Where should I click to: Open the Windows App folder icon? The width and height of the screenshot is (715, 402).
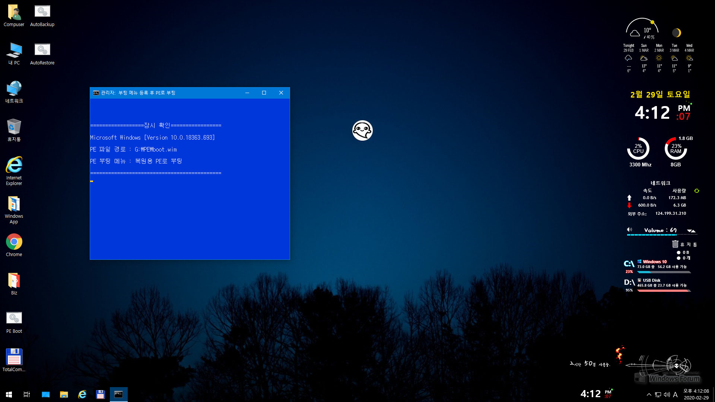(14, 210)
